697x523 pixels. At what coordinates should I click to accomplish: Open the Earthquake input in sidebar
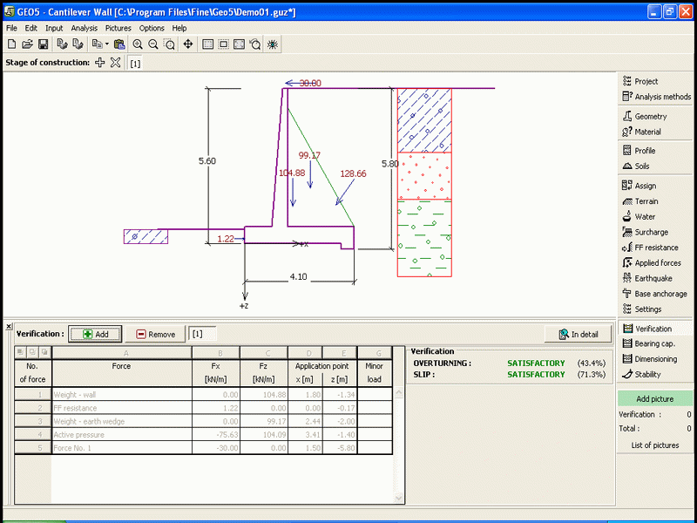click(654, 279)
